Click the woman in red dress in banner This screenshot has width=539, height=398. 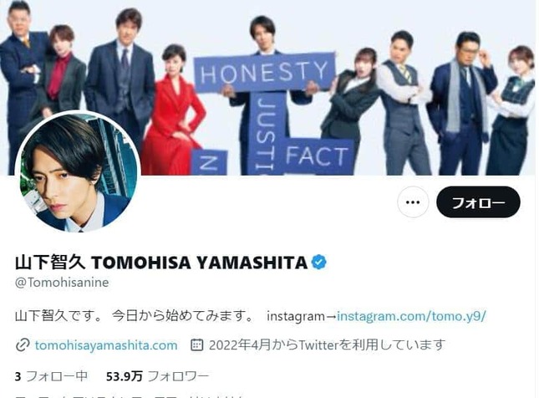pyautogui.click(x=174, y=114)
